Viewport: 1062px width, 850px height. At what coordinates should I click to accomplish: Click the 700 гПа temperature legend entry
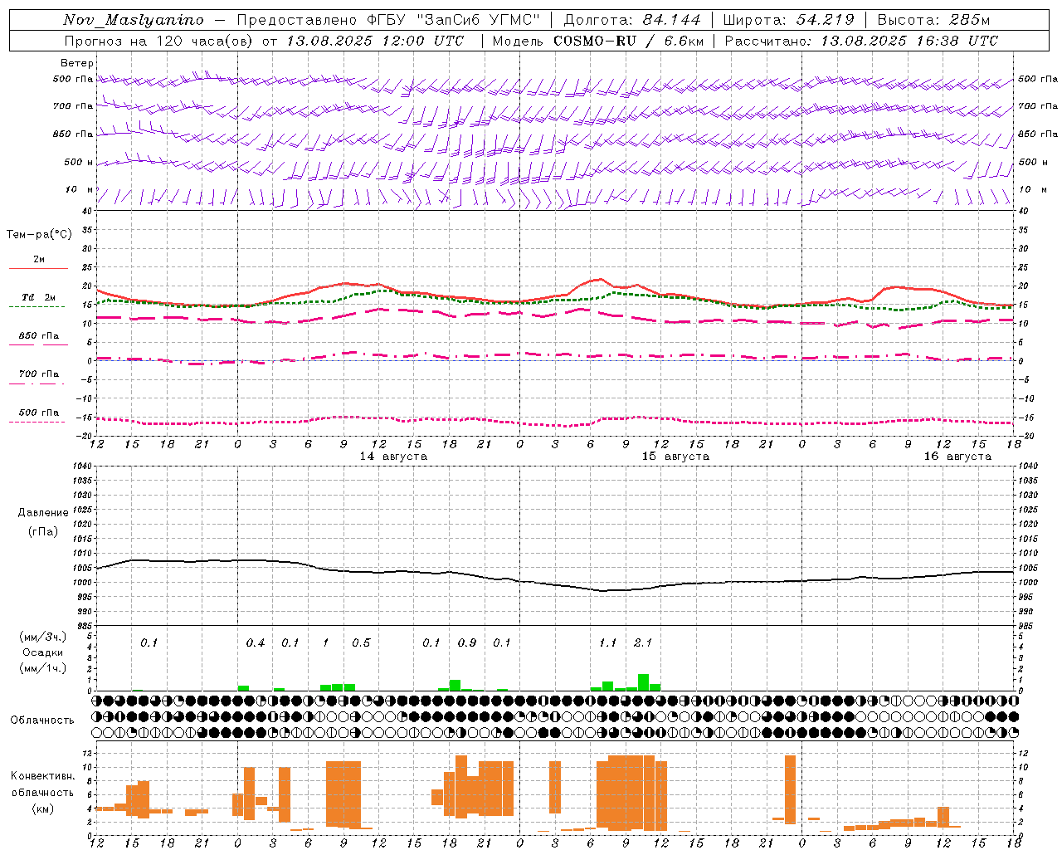tap(38, 374)
